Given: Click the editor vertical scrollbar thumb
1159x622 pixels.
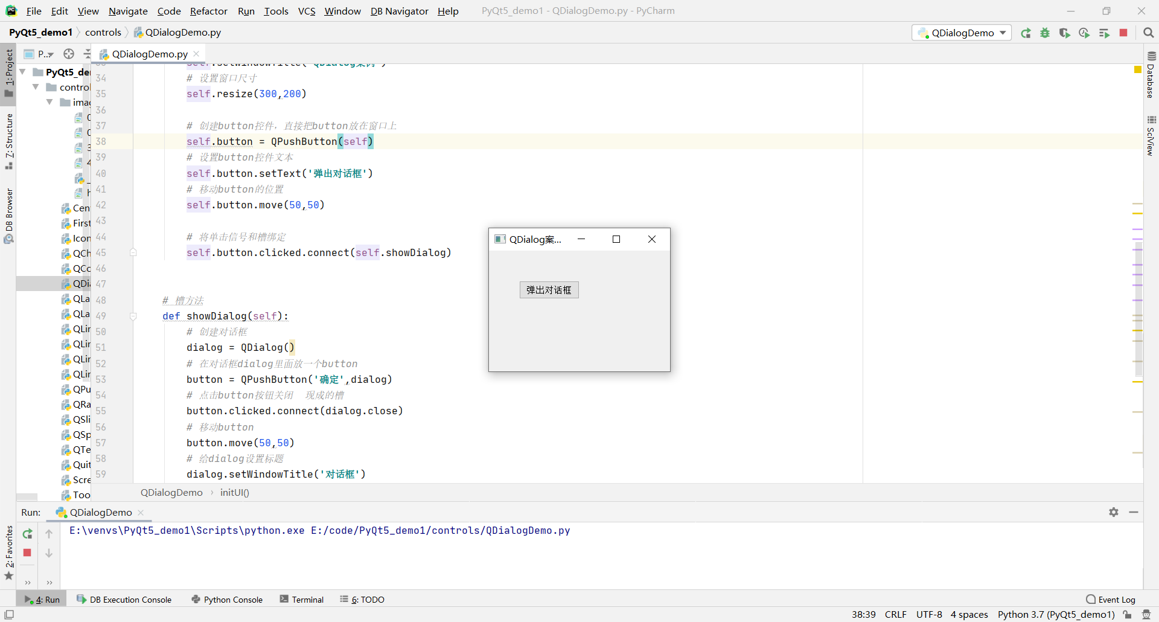Looking at the screenshot, I should [1139, 308].
